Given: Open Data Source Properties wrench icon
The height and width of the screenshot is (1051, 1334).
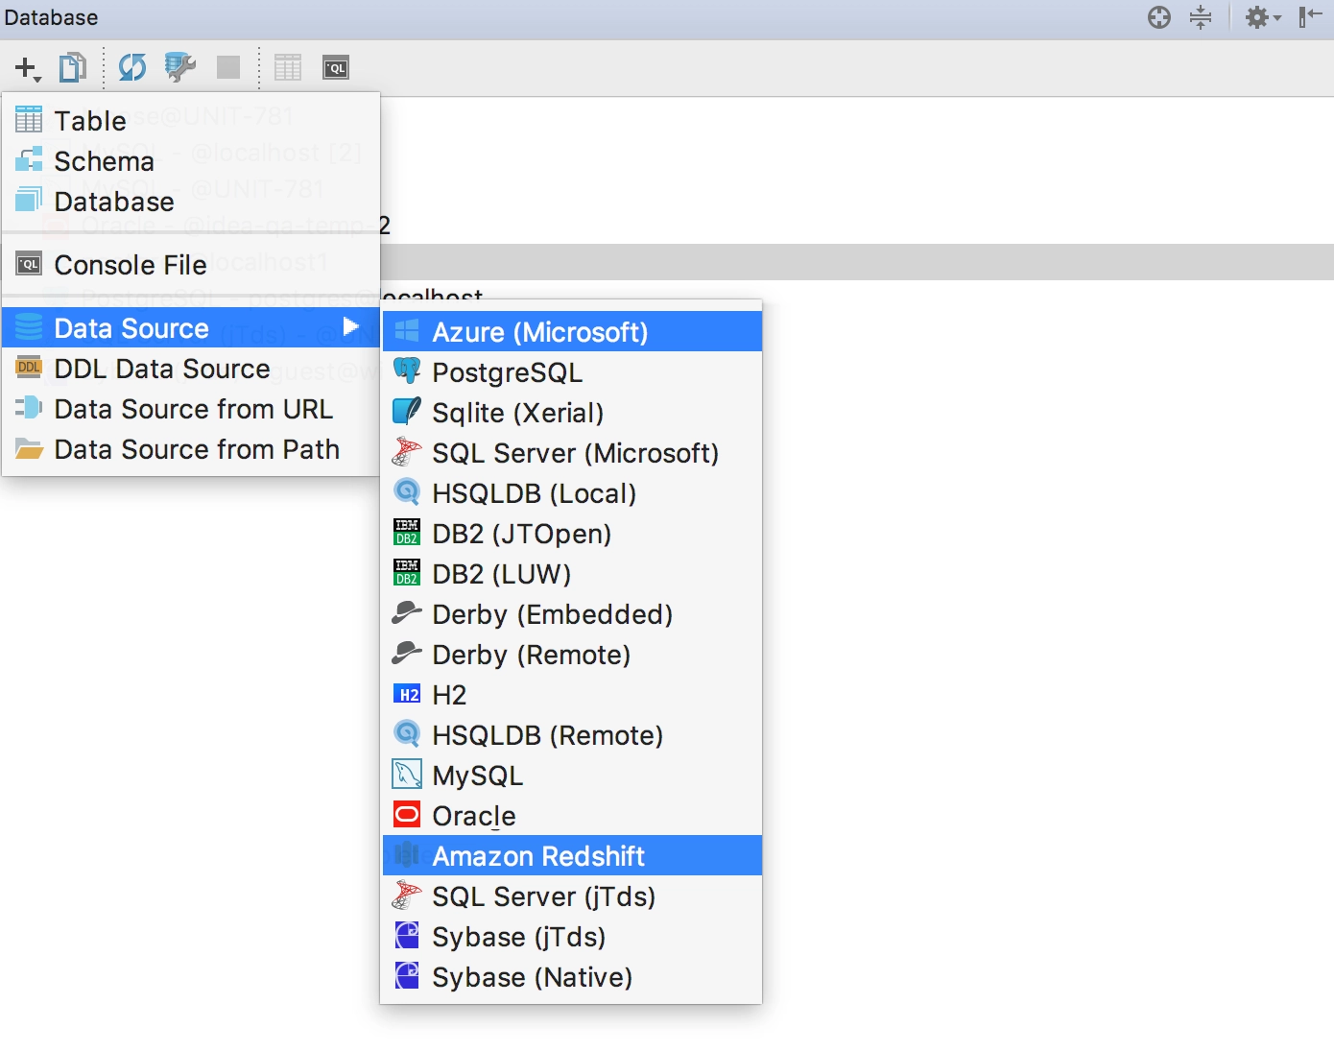Looking at the screenshot, I should [x=179, y=67].
